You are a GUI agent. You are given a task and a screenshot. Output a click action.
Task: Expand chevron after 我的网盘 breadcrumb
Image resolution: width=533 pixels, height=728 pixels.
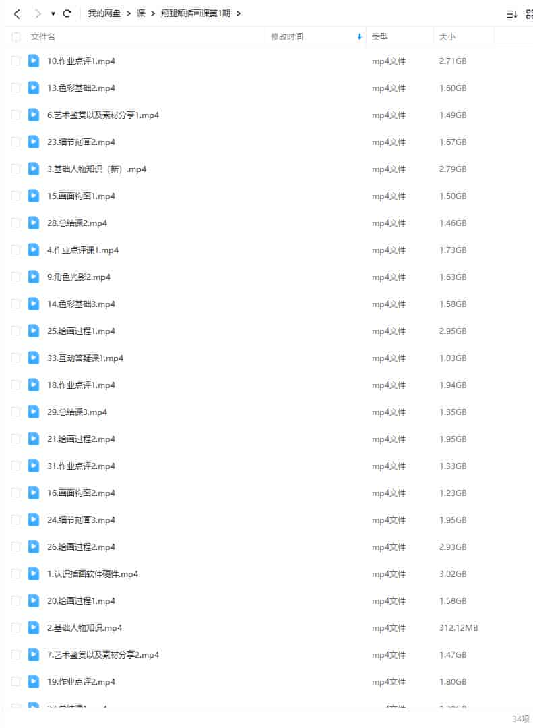[x=129, y=13]
